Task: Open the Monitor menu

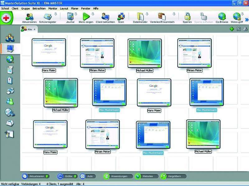Action: coord(52,8)
